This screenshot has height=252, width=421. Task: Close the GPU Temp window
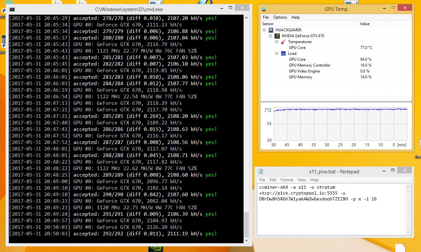[404, 8]
